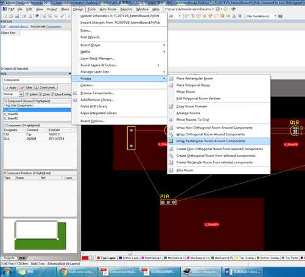
Task: Choose Board Options menu entry
Action: coord(120,121)
